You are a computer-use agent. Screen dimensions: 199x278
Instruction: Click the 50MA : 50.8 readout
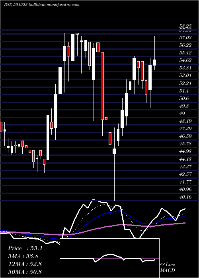25,272
